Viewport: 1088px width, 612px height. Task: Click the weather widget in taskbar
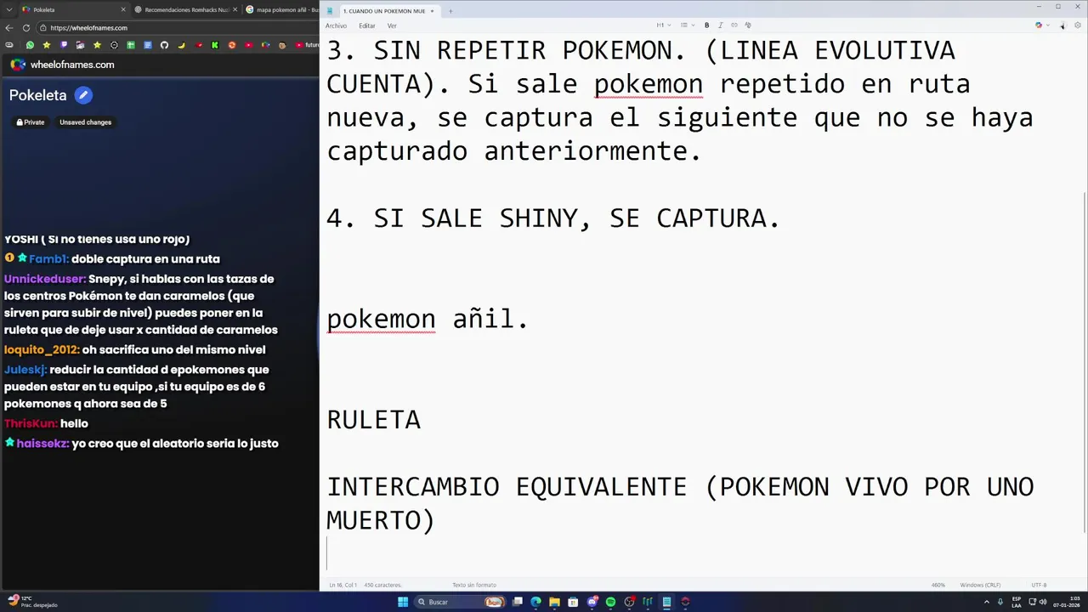(x=32, y=602)
